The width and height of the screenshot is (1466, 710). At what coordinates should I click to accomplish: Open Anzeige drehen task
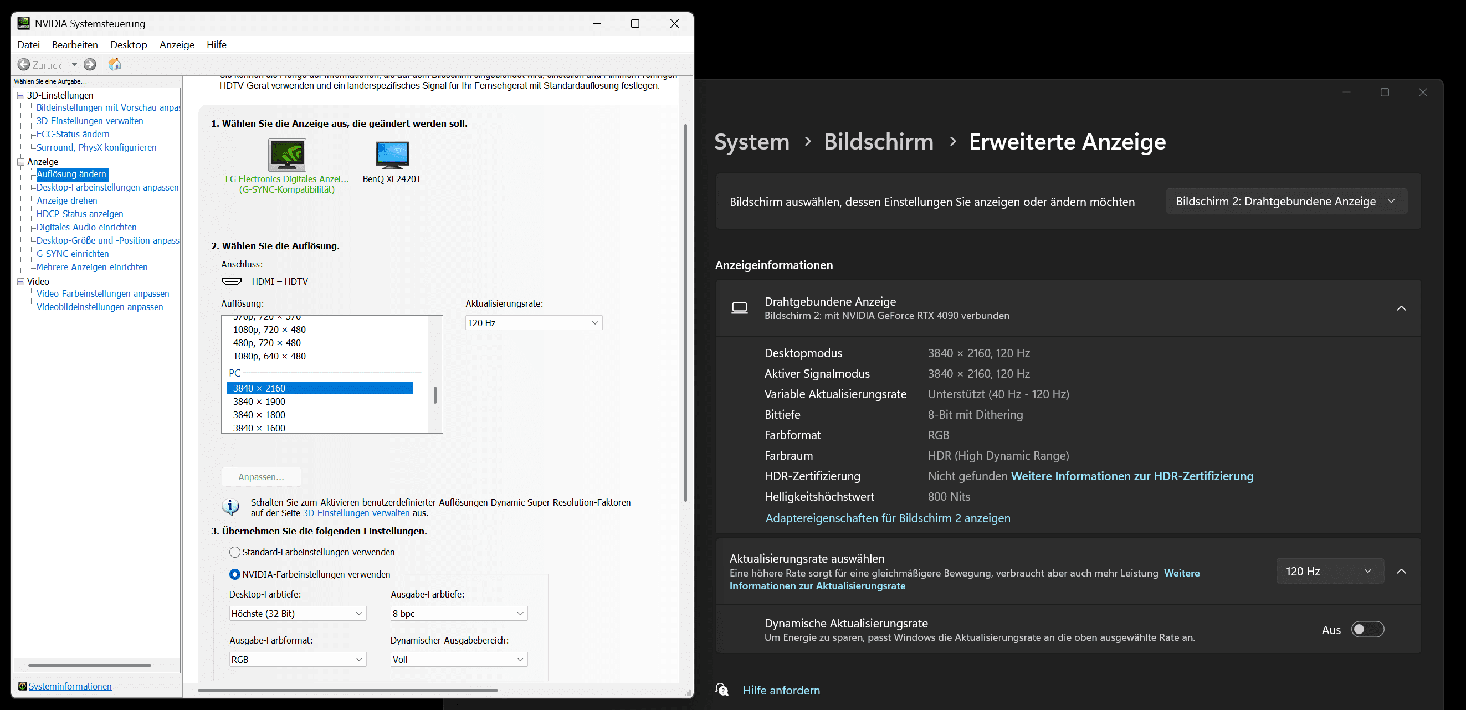tap(66, 200)
